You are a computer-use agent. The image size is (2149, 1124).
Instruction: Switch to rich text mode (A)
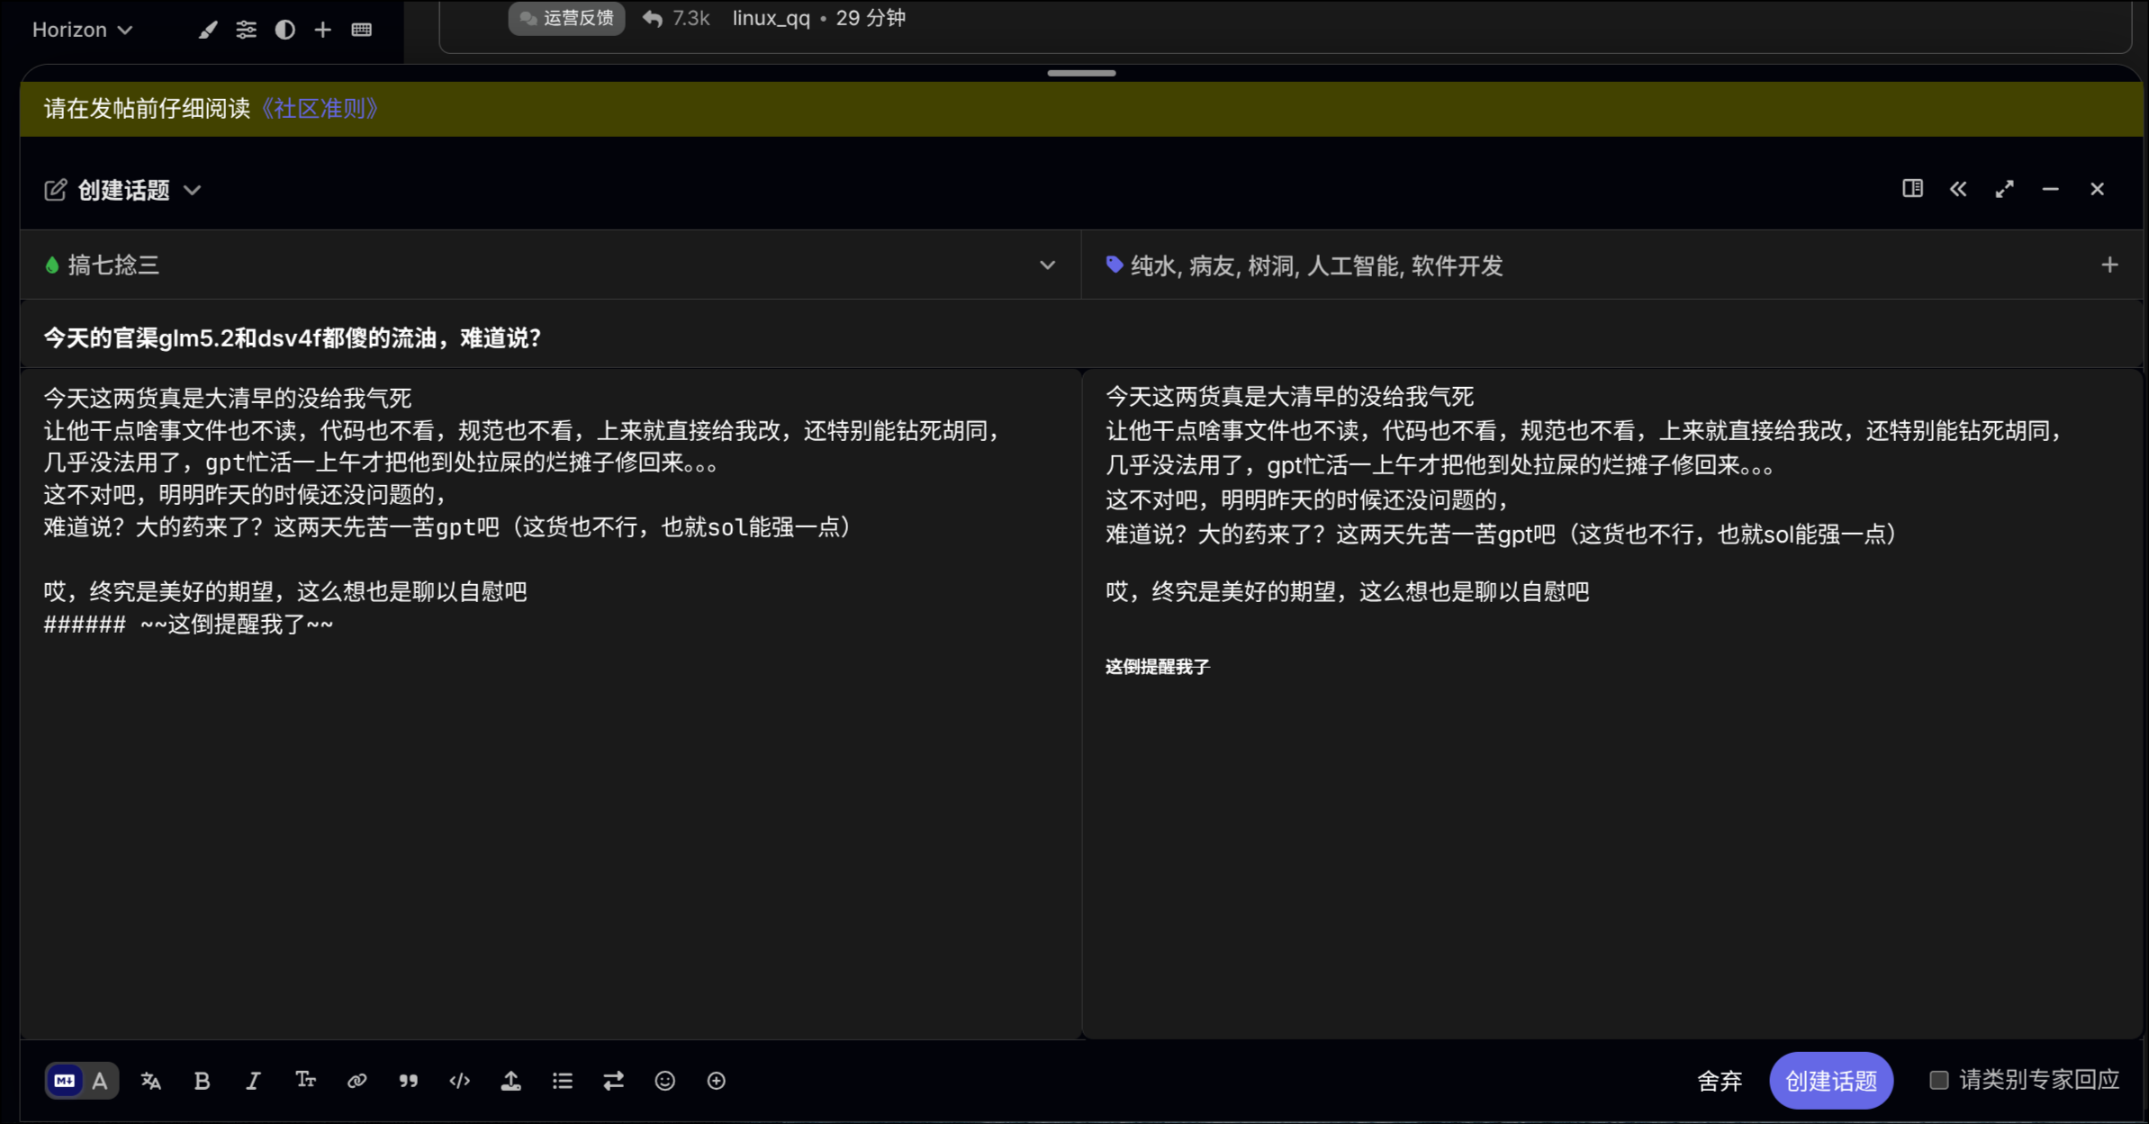100,1081
